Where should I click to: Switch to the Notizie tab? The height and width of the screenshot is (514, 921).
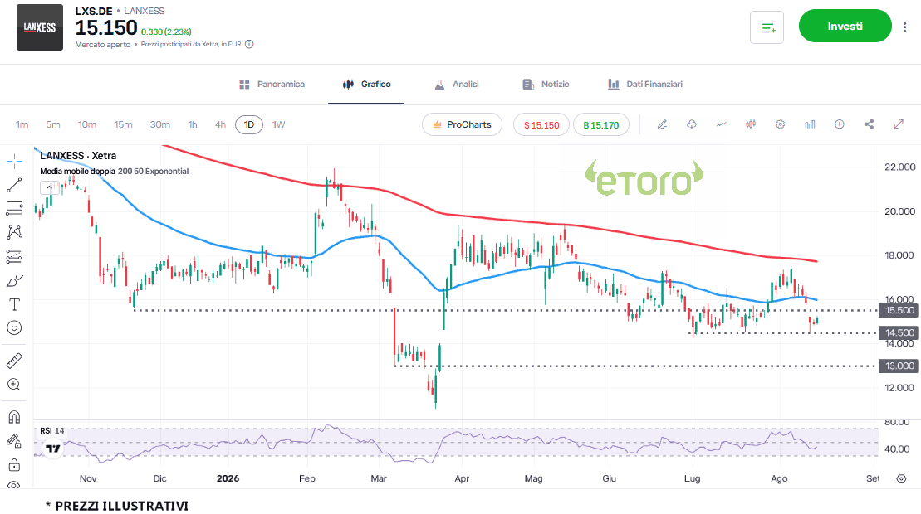tap(546, 85)
